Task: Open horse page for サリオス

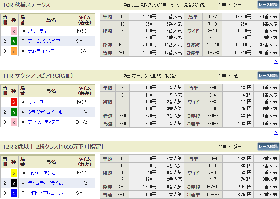Action: click(36, 102)
